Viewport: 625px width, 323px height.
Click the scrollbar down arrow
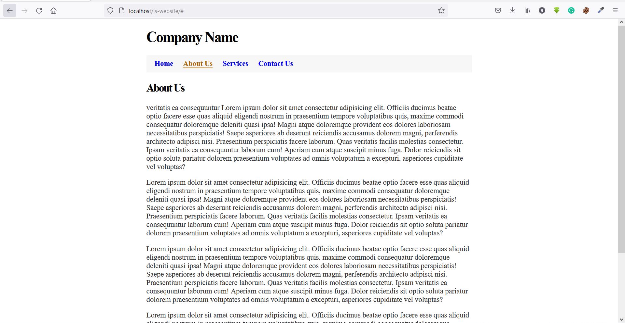621,319
